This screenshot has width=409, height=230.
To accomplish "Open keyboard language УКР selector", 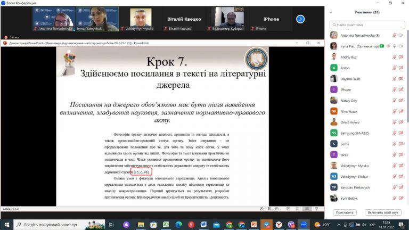I will (372, 225).
